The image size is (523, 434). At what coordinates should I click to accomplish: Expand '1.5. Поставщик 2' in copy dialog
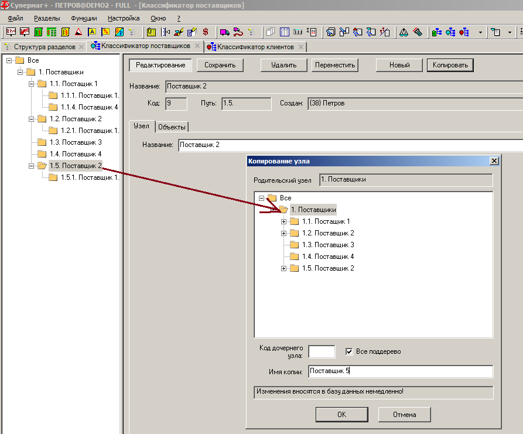click(283, 268)
